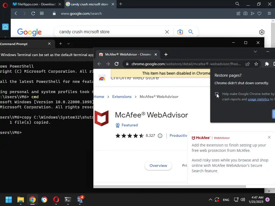This screenshot has width=275, height=206.
Task: Open Terminal from the taskbar
Action: point(68,200)
